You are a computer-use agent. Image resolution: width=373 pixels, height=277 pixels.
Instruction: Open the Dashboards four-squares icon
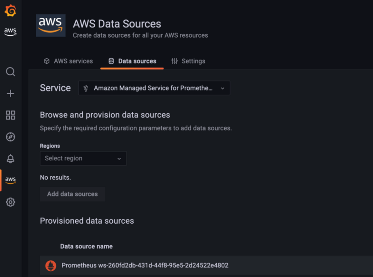point(10,115)
